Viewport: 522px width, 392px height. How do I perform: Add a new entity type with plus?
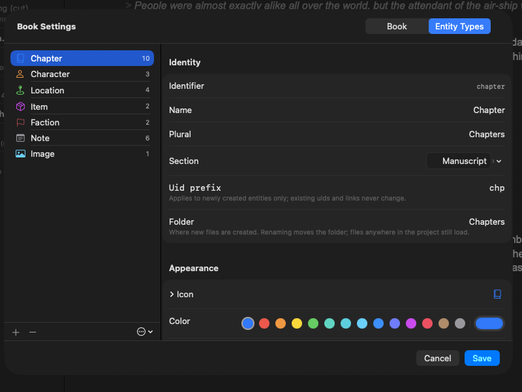(x=16, y=333)
